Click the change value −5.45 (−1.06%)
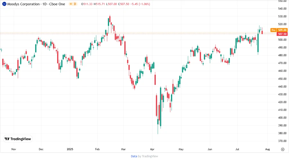This screenshot has height=160, width=289. click(140, 4)
